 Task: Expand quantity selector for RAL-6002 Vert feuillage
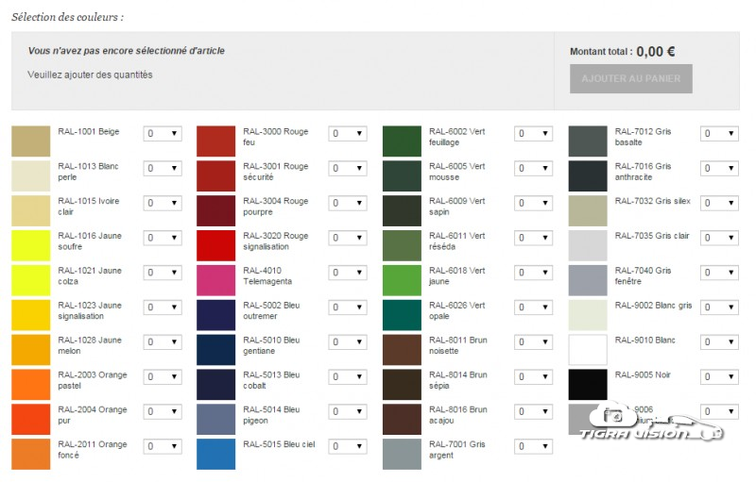tap(534, 134)
